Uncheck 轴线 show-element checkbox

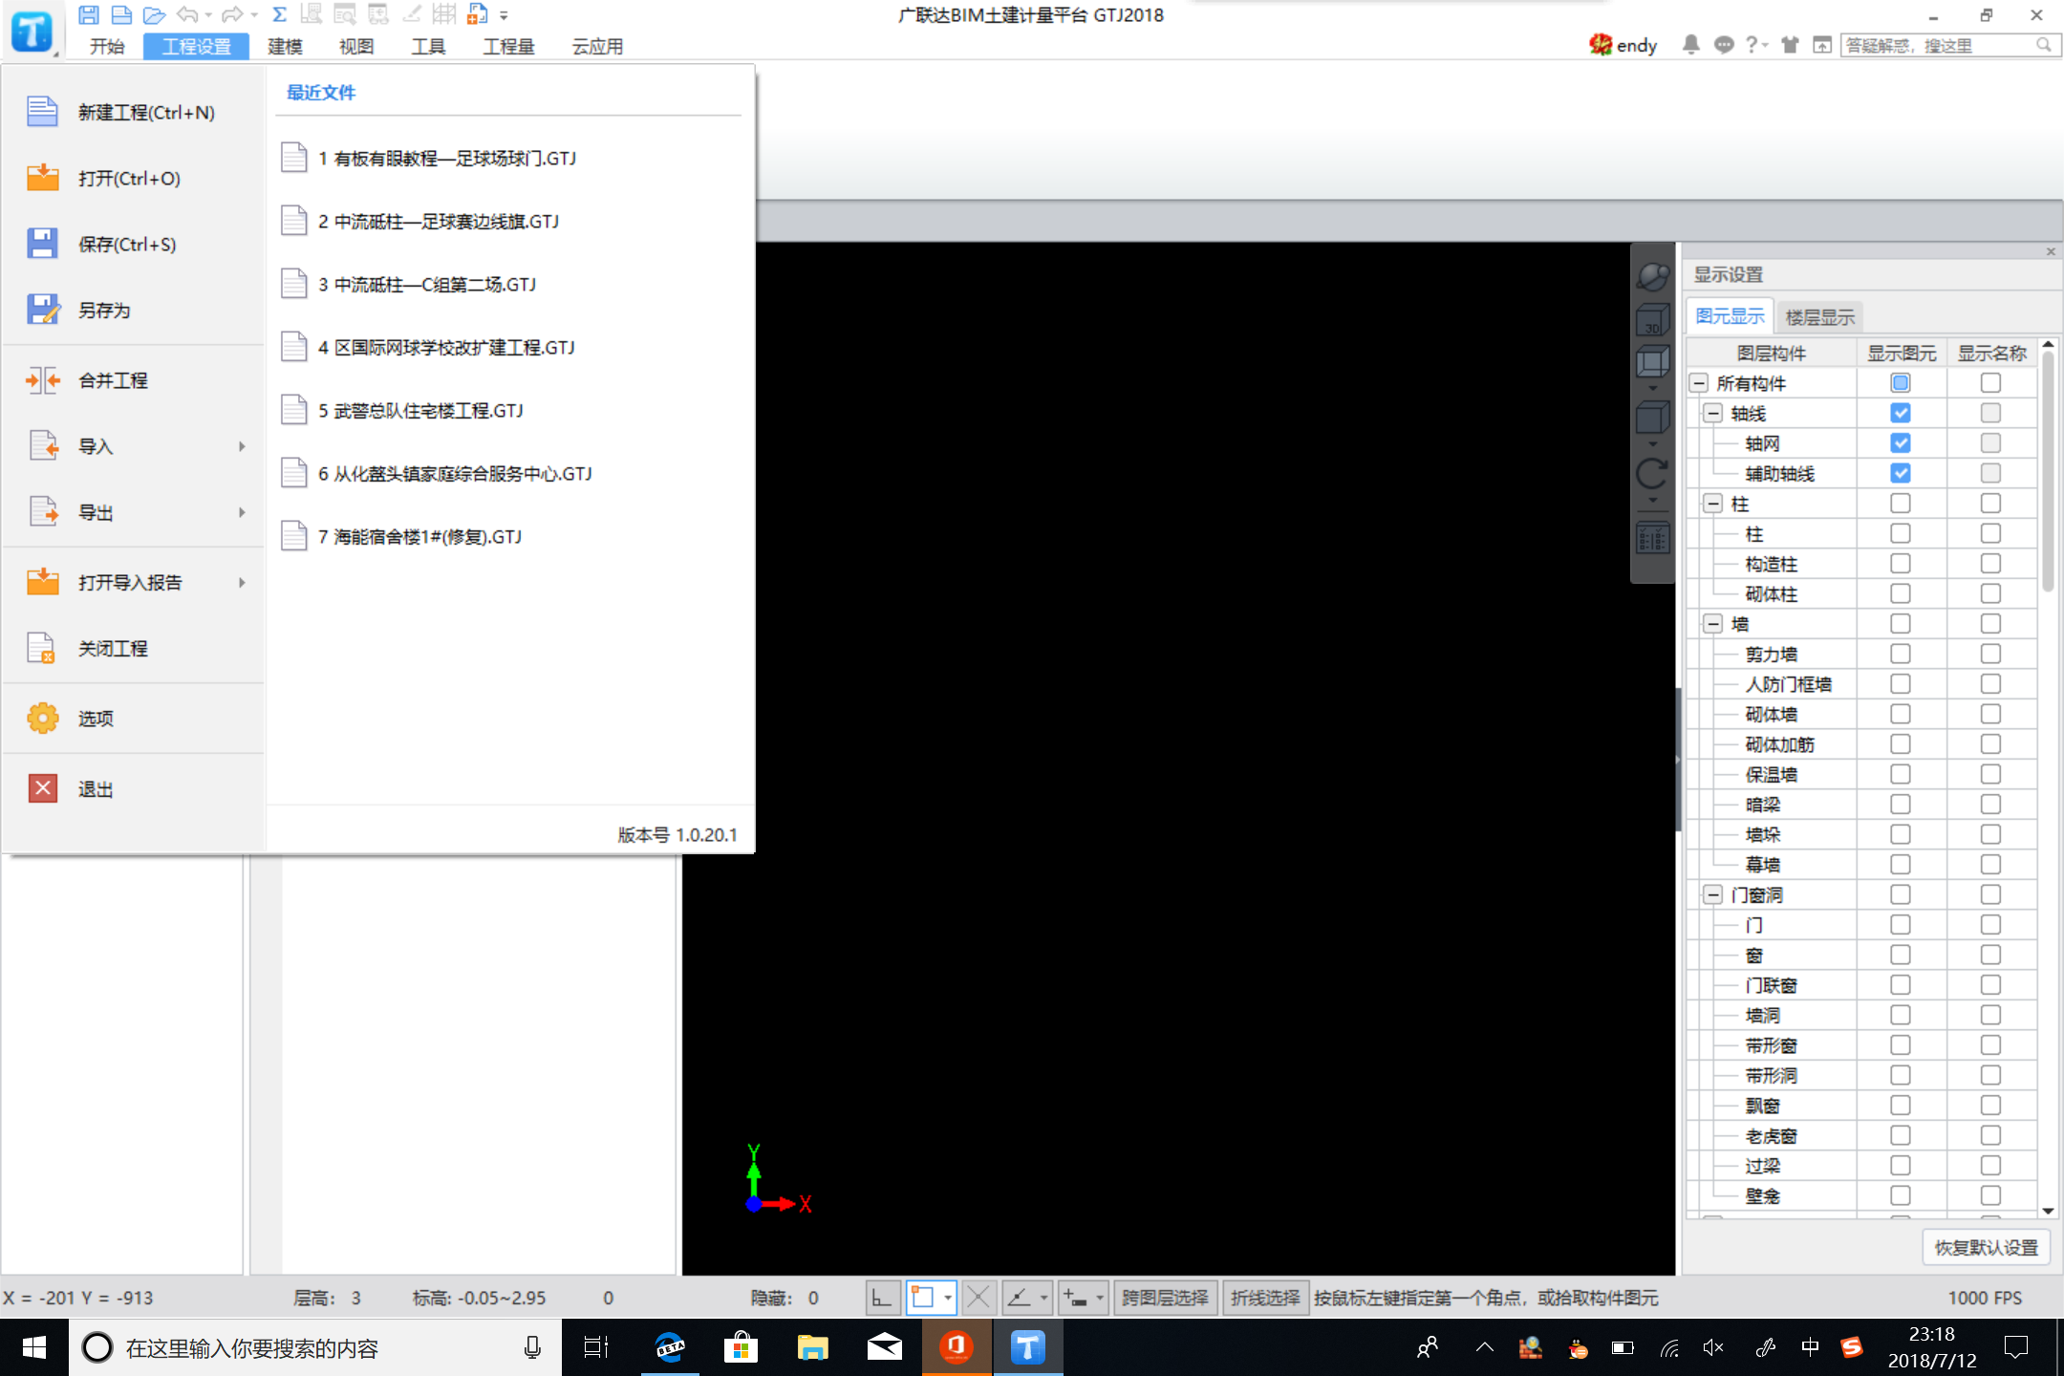click(x=1901, y=413)
